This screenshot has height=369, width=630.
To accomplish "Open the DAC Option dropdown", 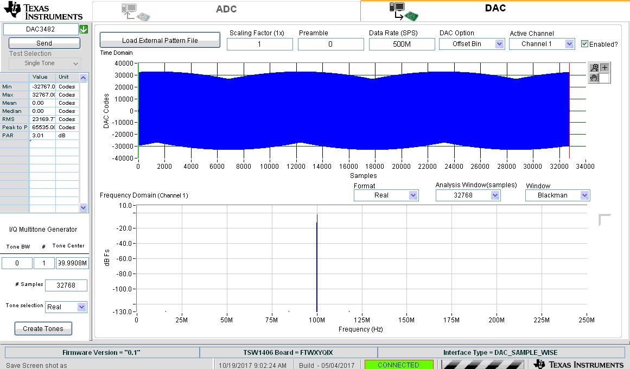I will point(472,44).
